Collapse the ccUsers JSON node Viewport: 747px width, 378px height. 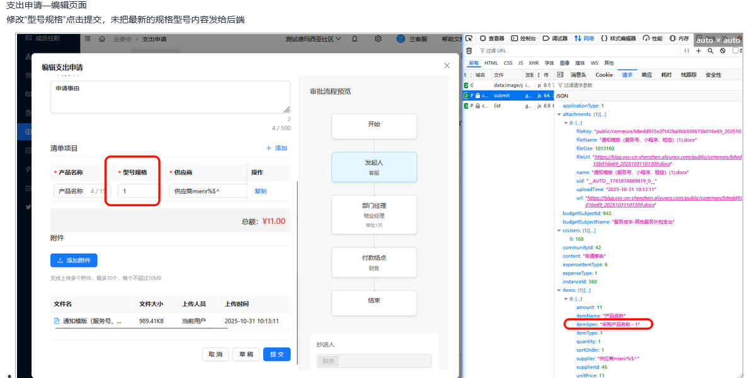(x=559, y=230)
